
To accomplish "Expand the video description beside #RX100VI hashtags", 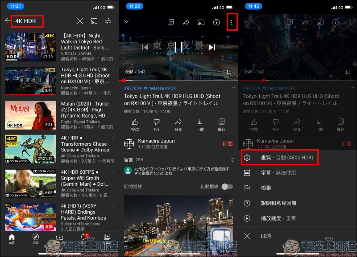I will tap(233, 88).
